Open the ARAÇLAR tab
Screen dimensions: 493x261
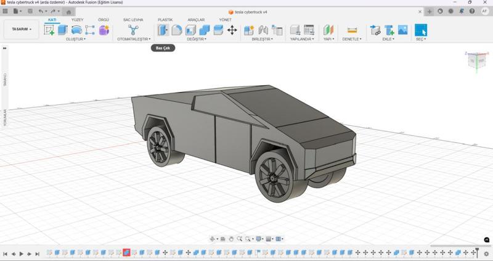coord(196,20)
